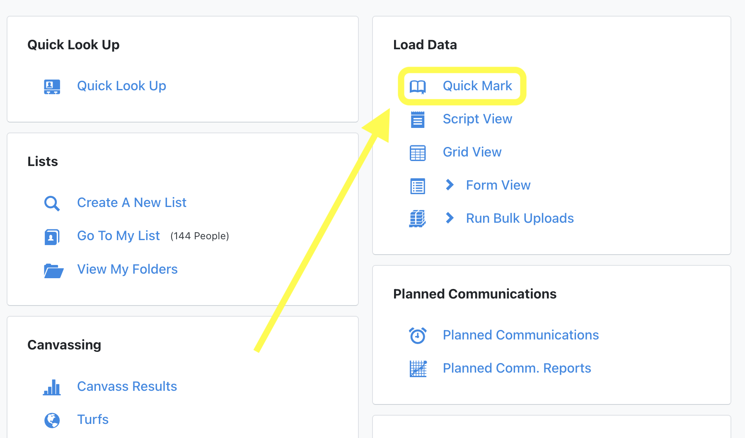Expand the Run Bulk Uploads chevron
745x438 pixels.
(450, 218)
